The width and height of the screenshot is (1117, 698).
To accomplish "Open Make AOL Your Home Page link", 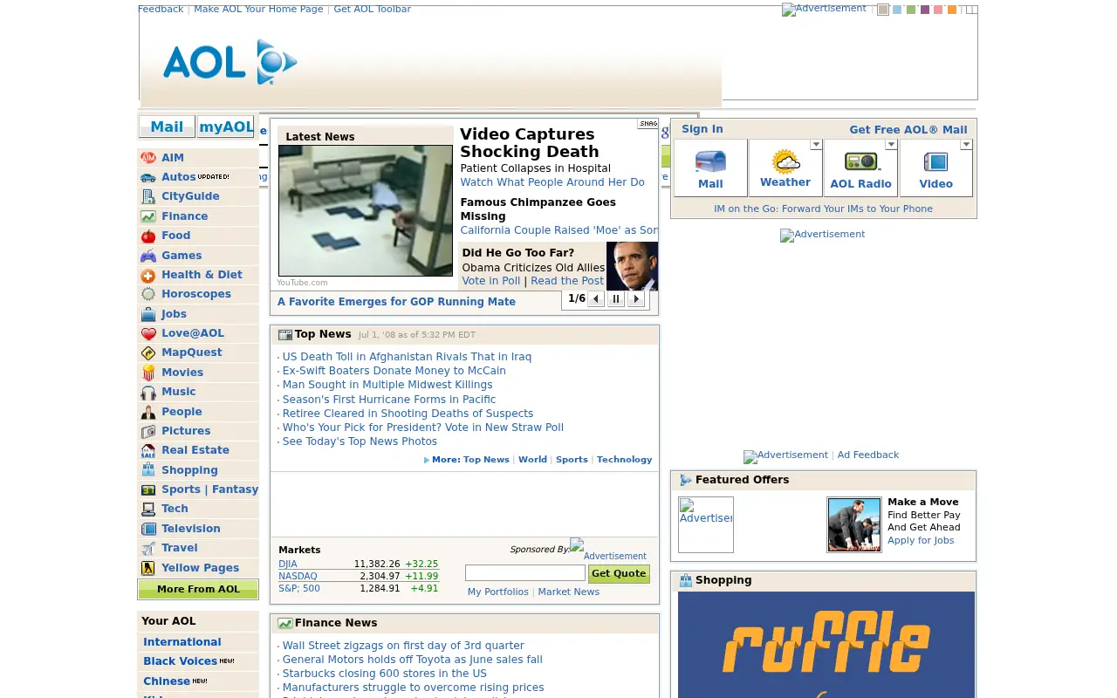I will [258, 9].
